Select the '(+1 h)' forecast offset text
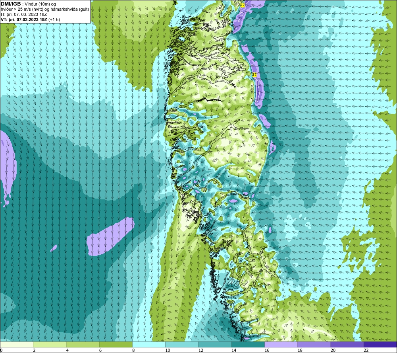 click(54, 20)
